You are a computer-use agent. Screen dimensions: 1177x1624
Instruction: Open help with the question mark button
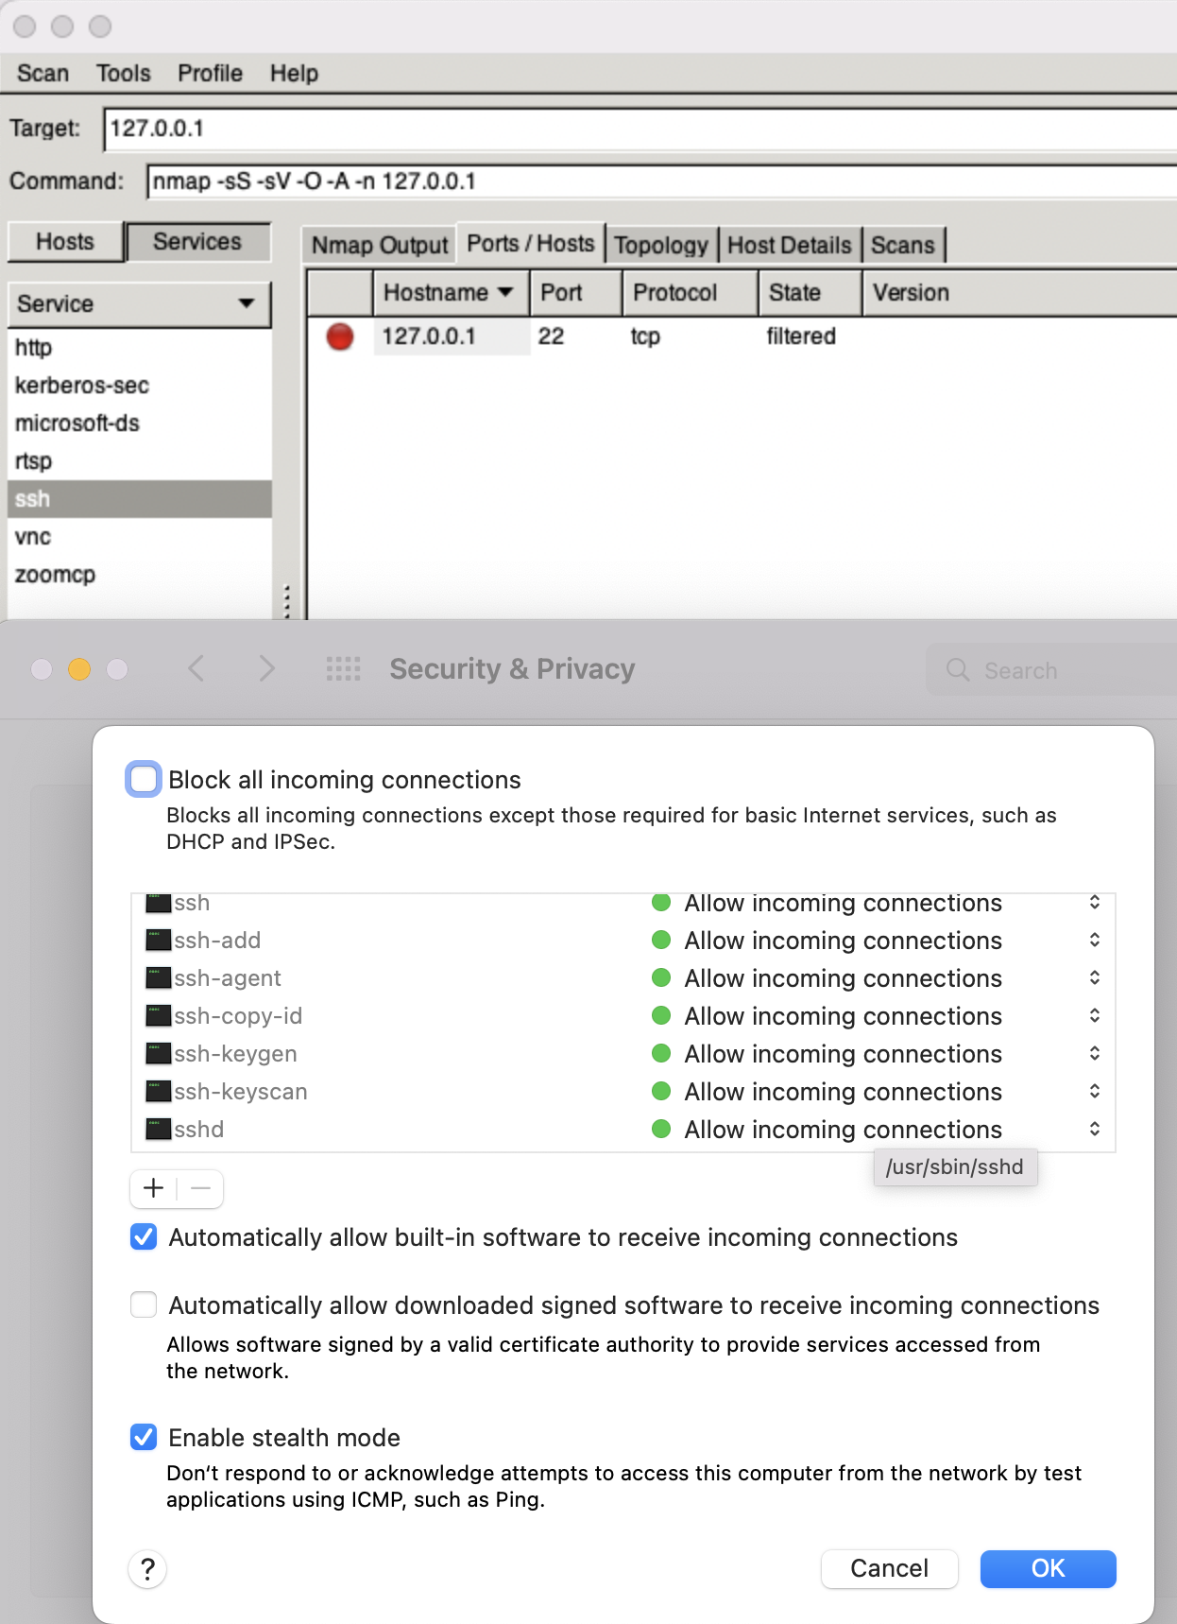click(x=147, y=1569)
